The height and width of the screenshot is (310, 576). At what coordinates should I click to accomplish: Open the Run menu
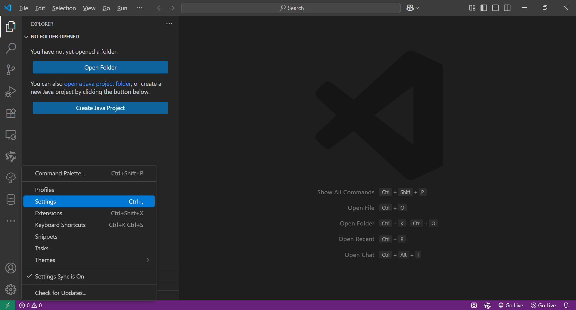(122, 8)
